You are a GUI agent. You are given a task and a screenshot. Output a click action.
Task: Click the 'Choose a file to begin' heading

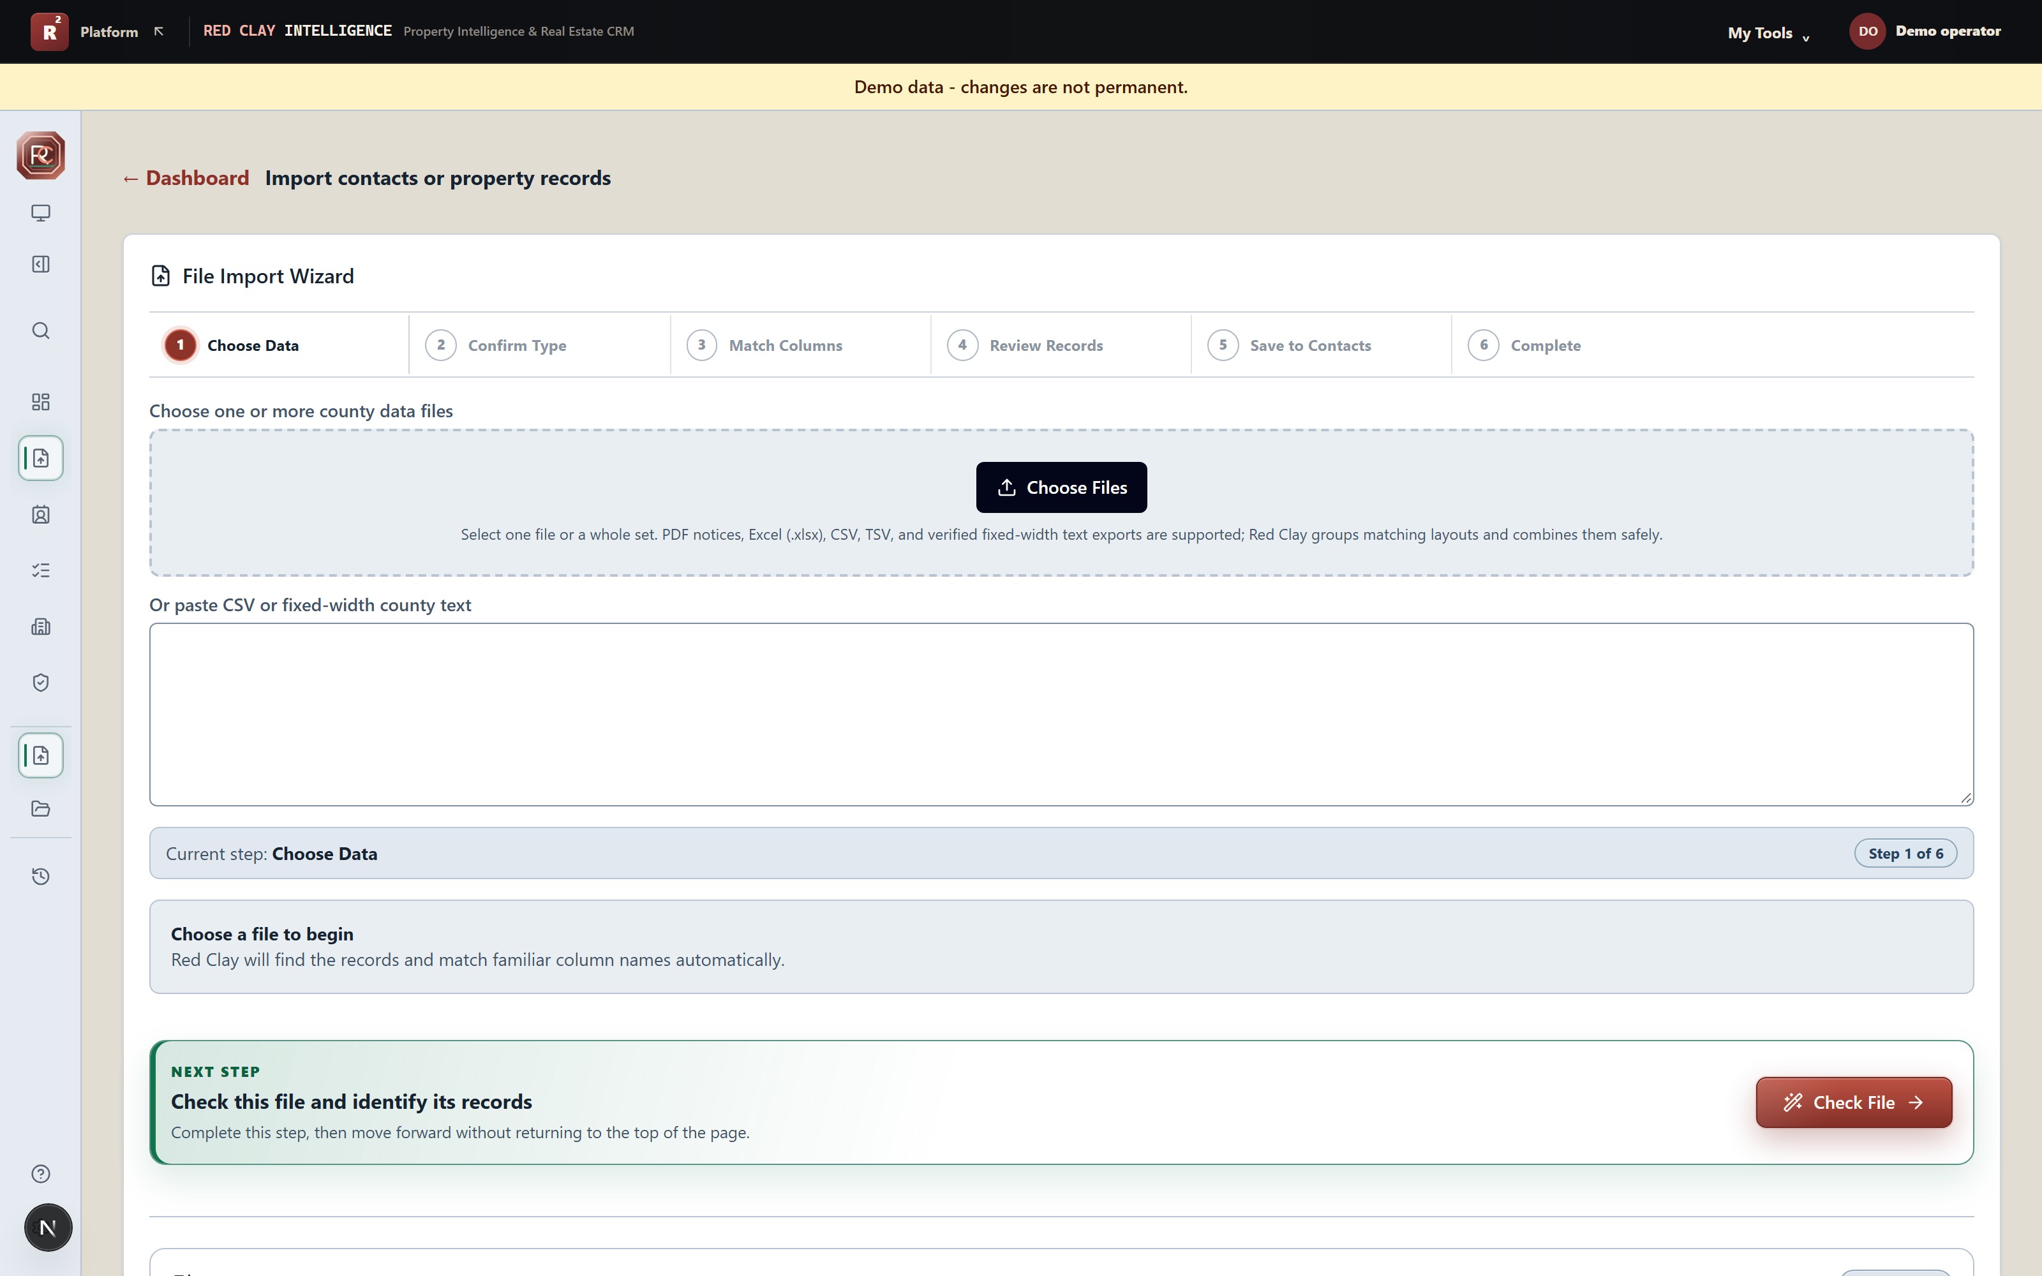pyautogui.click(x=262, y=934)
